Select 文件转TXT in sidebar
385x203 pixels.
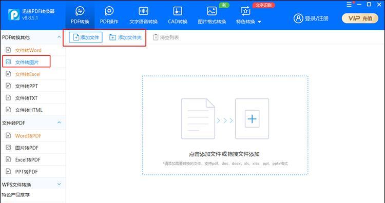coord(33,98)
